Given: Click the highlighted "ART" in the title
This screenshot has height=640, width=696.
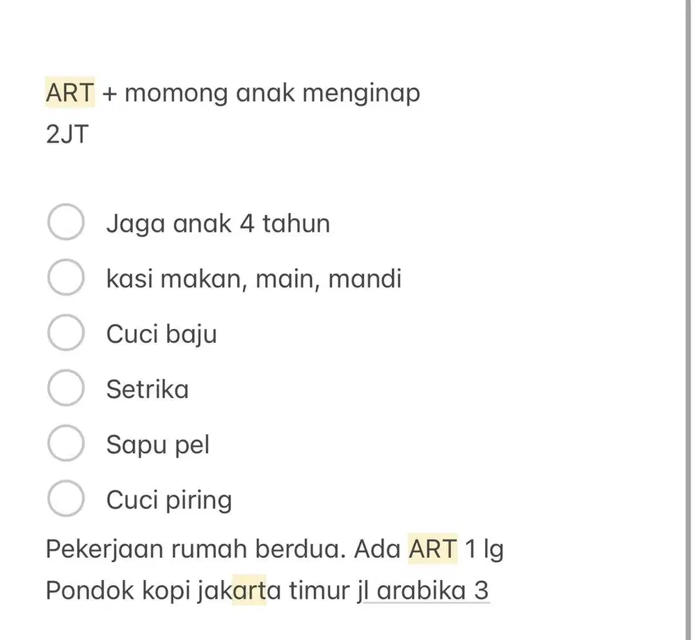Looking at the screenshot, I should click(x=70, y=93).
